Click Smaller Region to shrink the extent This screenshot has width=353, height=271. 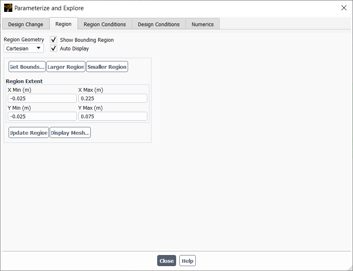coord(107,66)
